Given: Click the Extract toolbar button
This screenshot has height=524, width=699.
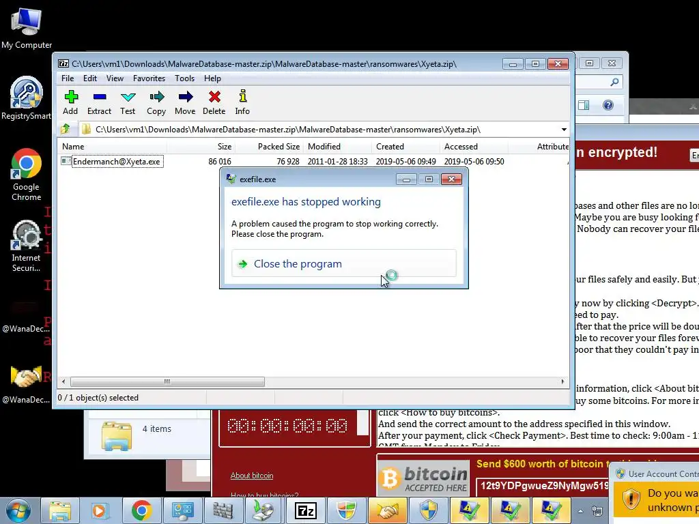Looking at the screenshot, I should coord(99,102).
